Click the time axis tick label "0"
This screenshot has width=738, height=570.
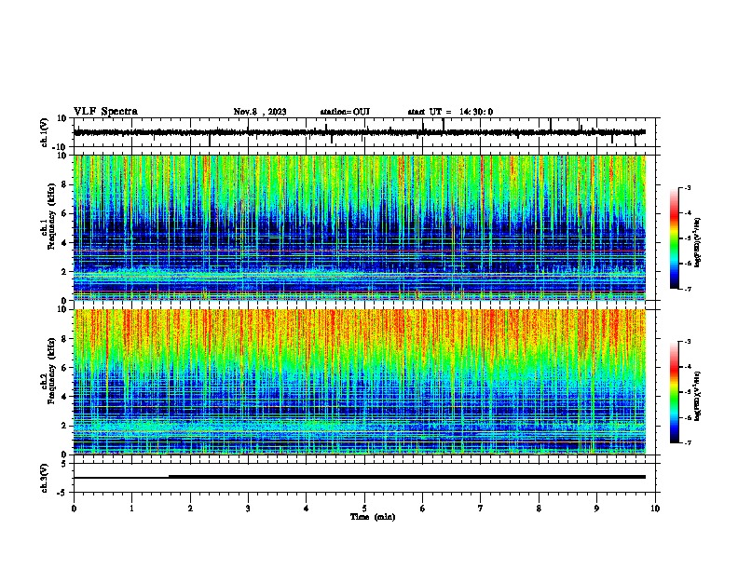(74, 509)
